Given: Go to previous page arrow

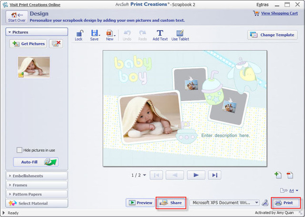Looking at the screenshot, I should click(x=175, y=175).
